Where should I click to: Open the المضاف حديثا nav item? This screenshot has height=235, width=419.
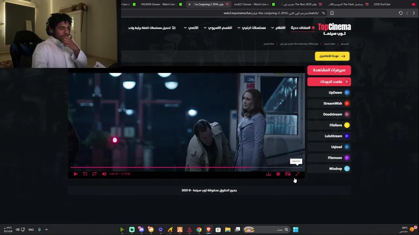pos(302,28)
